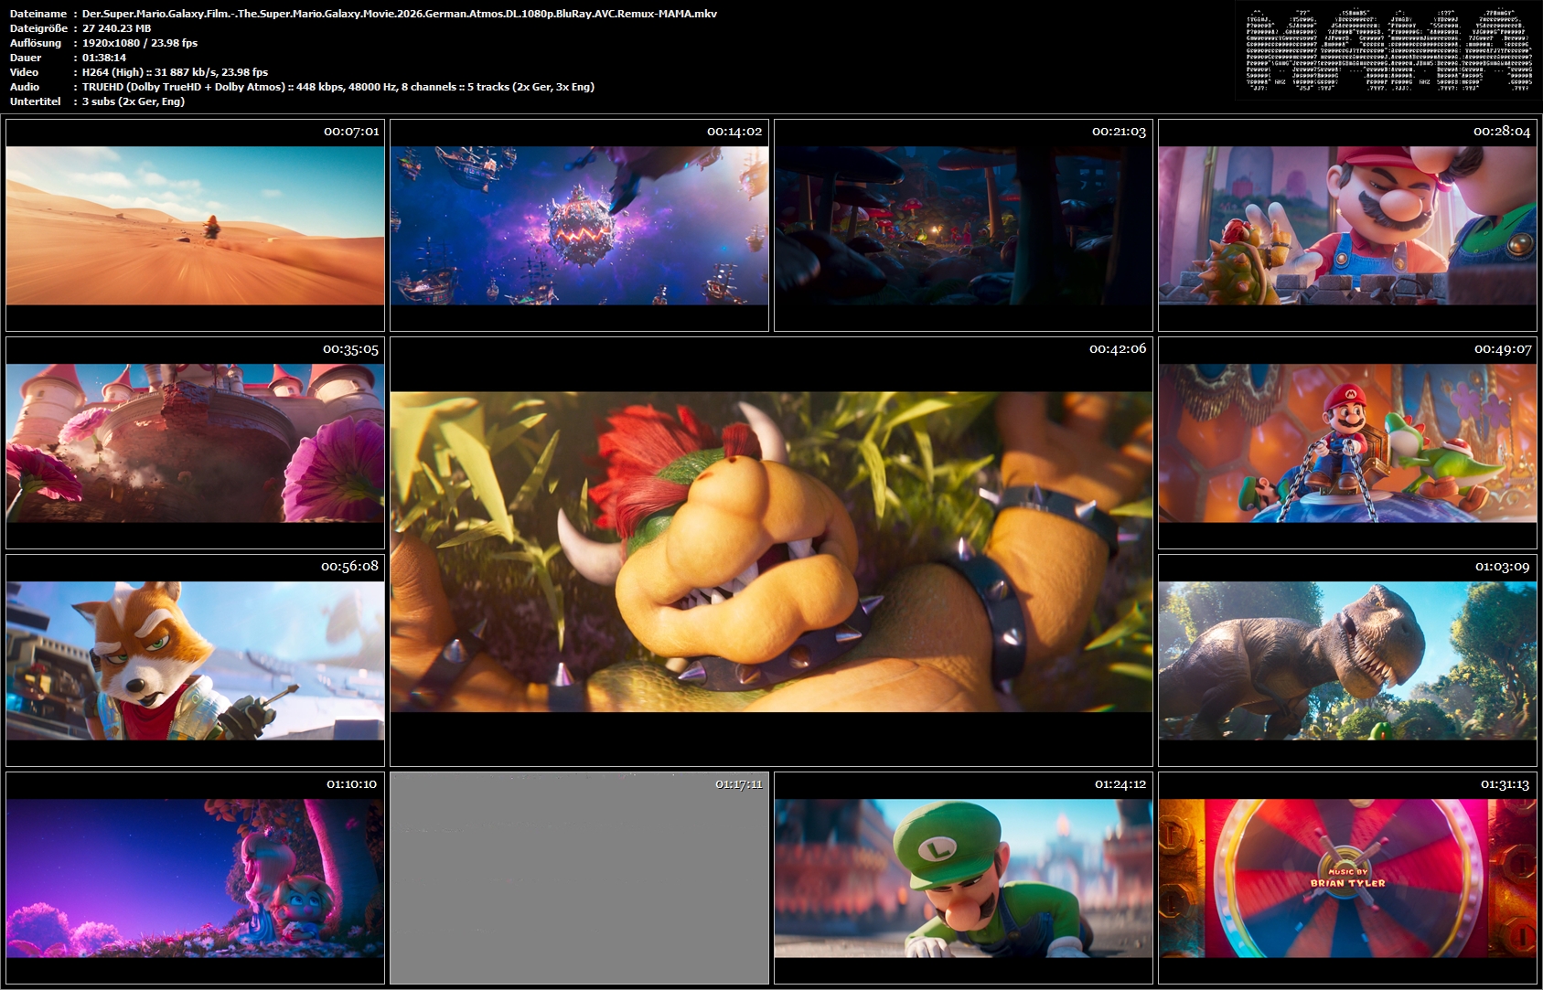Select the 00:56:08 timestamp
Screen dimensions: 1543x990
(349, 567)
